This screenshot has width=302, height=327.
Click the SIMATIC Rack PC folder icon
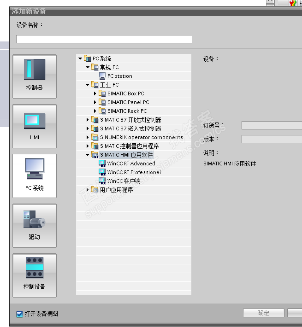102,111
